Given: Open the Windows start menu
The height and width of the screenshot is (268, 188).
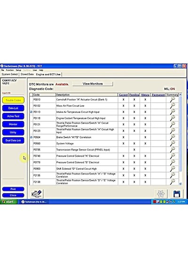Looking at the screenshot, I should (9, 202).
